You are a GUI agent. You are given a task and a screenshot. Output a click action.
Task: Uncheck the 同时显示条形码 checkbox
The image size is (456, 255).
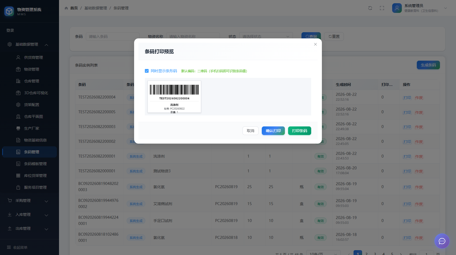[147, 71]
